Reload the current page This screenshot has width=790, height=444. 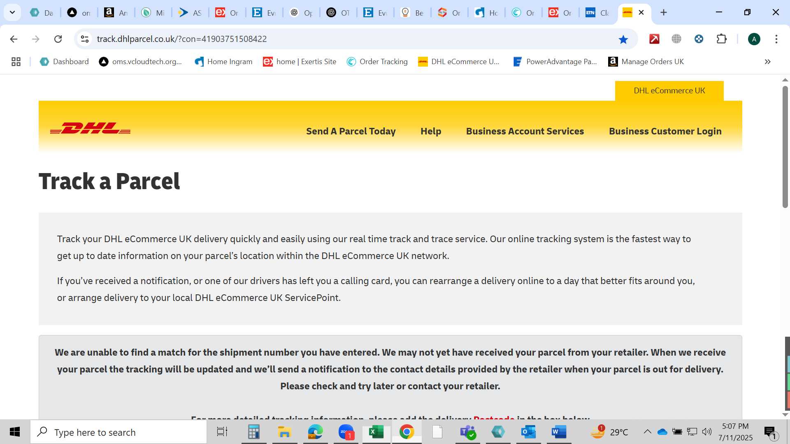click(58, 39)
